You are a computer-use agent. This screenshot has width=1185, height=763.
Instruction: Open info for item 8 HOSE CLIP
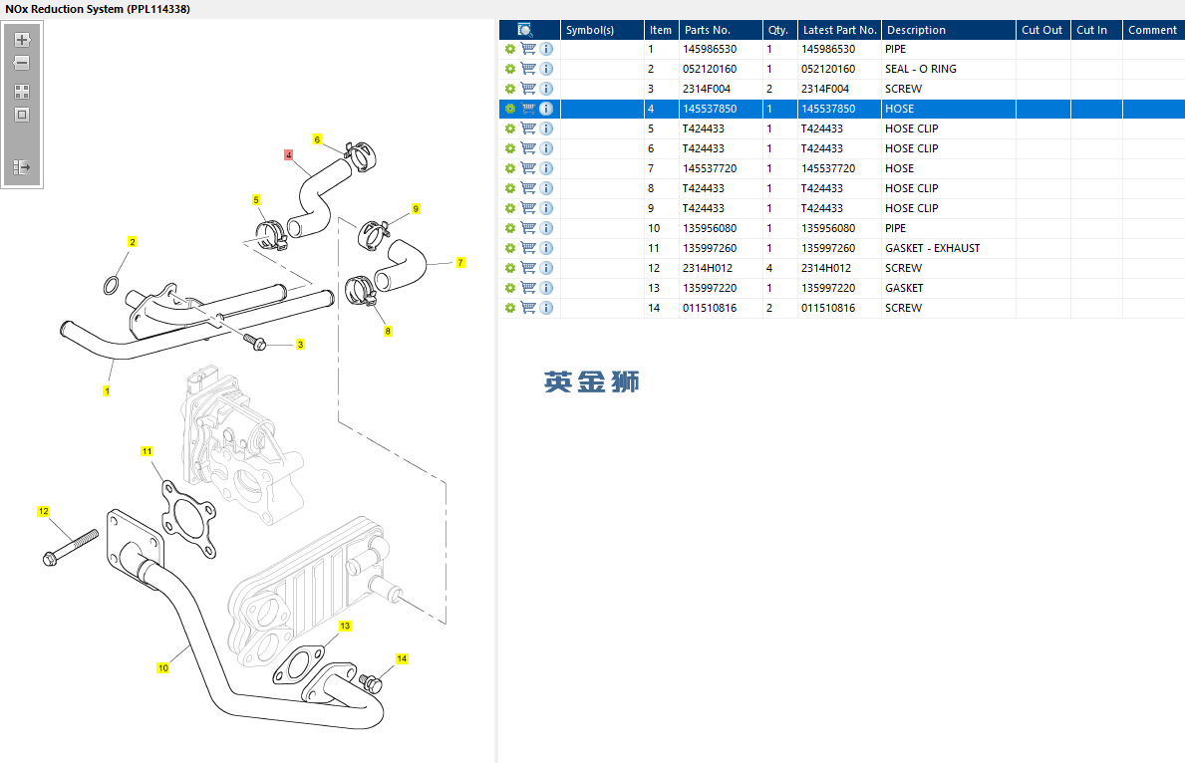(546, 188)
